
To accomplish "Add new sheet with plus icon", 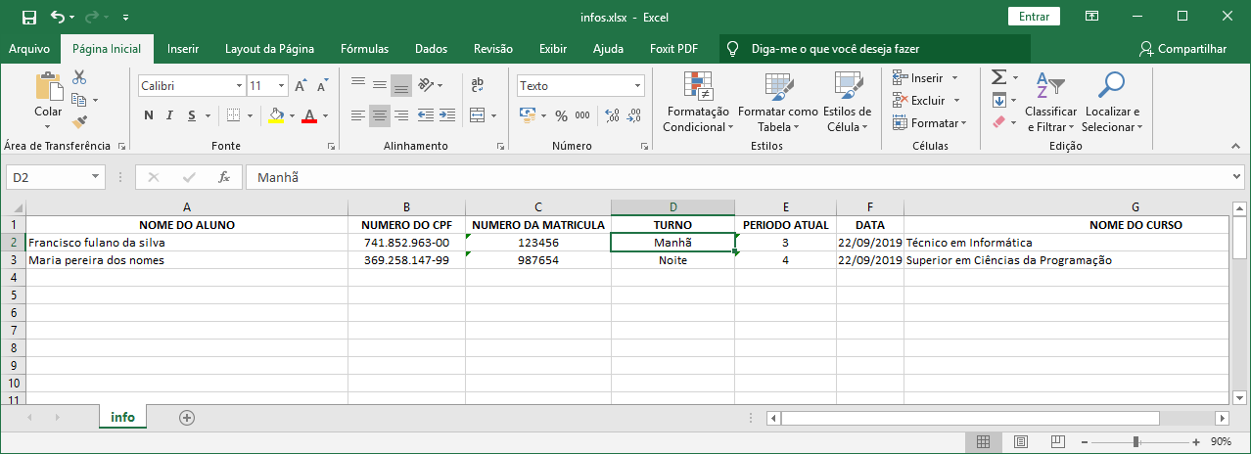I will pyautogui.click(x=187, y=417).
